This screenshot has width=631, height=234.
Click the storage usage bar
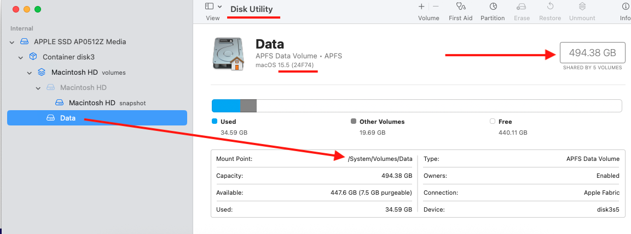point(416,106)
